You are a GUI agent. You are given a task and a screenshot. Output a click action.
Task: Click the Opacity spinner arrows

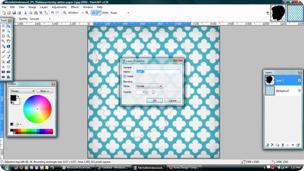[146, 92]
